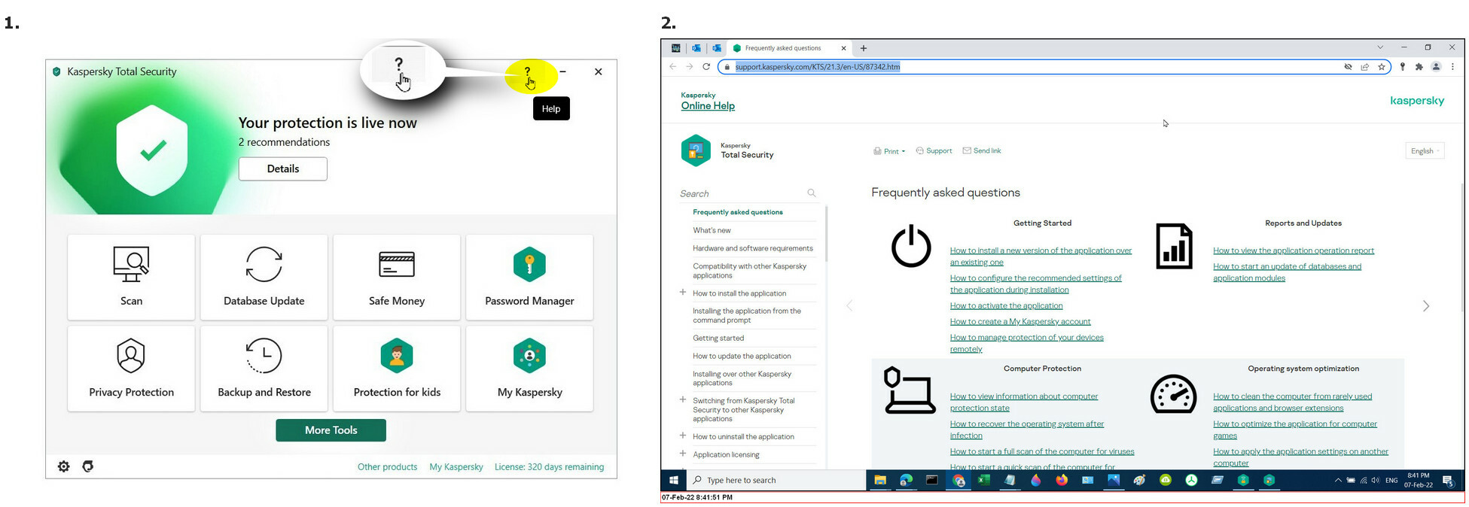
Task: Click the Operating system optimization gauge icon
Action: point(1173,394)
